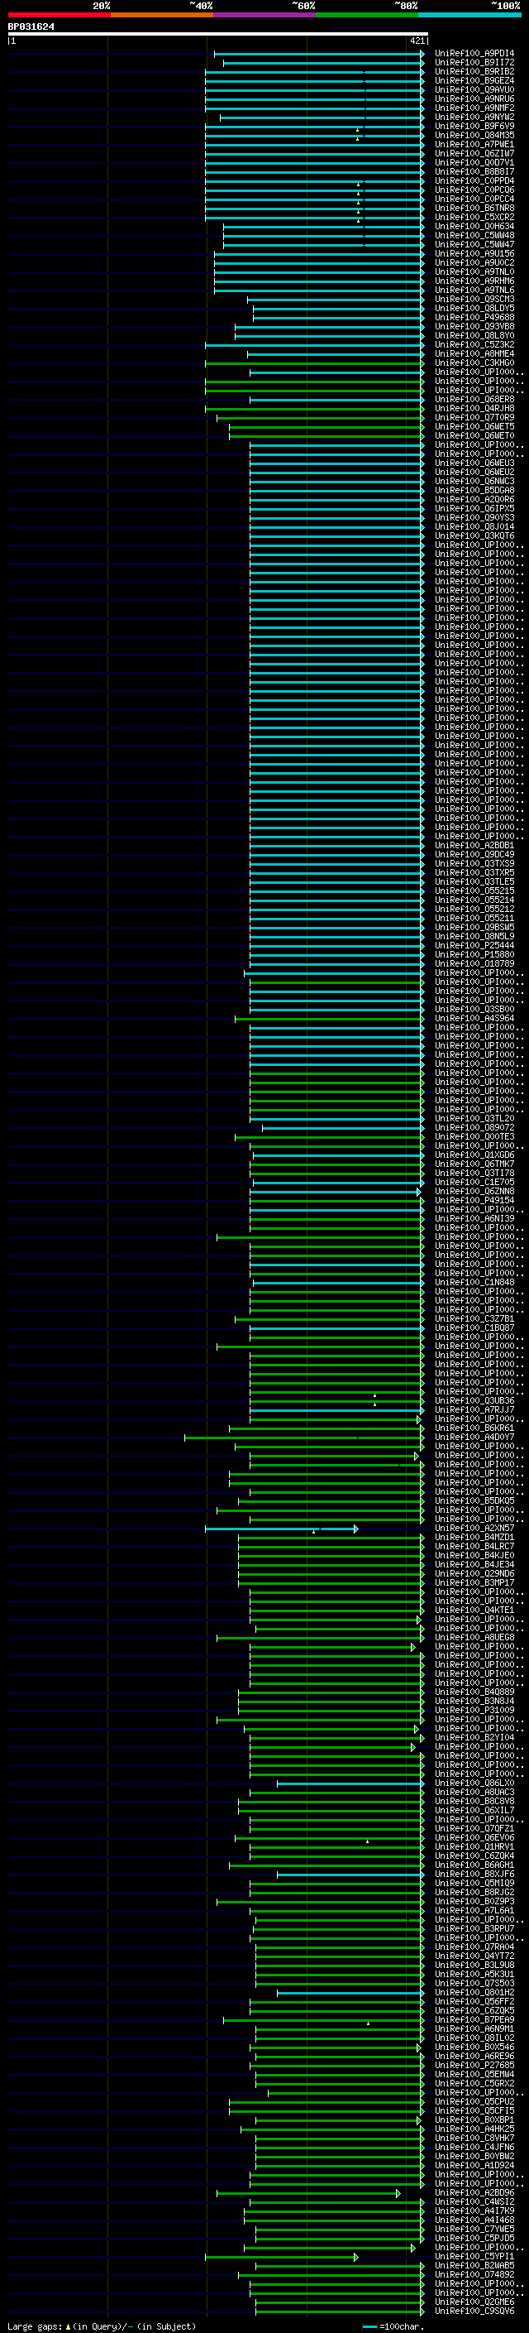
Task: Open UniRef100_A4D0Y7
Action: point(474,1438)
